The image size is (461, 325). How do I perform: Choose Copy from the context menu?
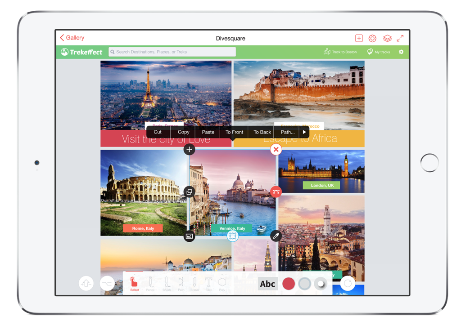pos(183,132)
